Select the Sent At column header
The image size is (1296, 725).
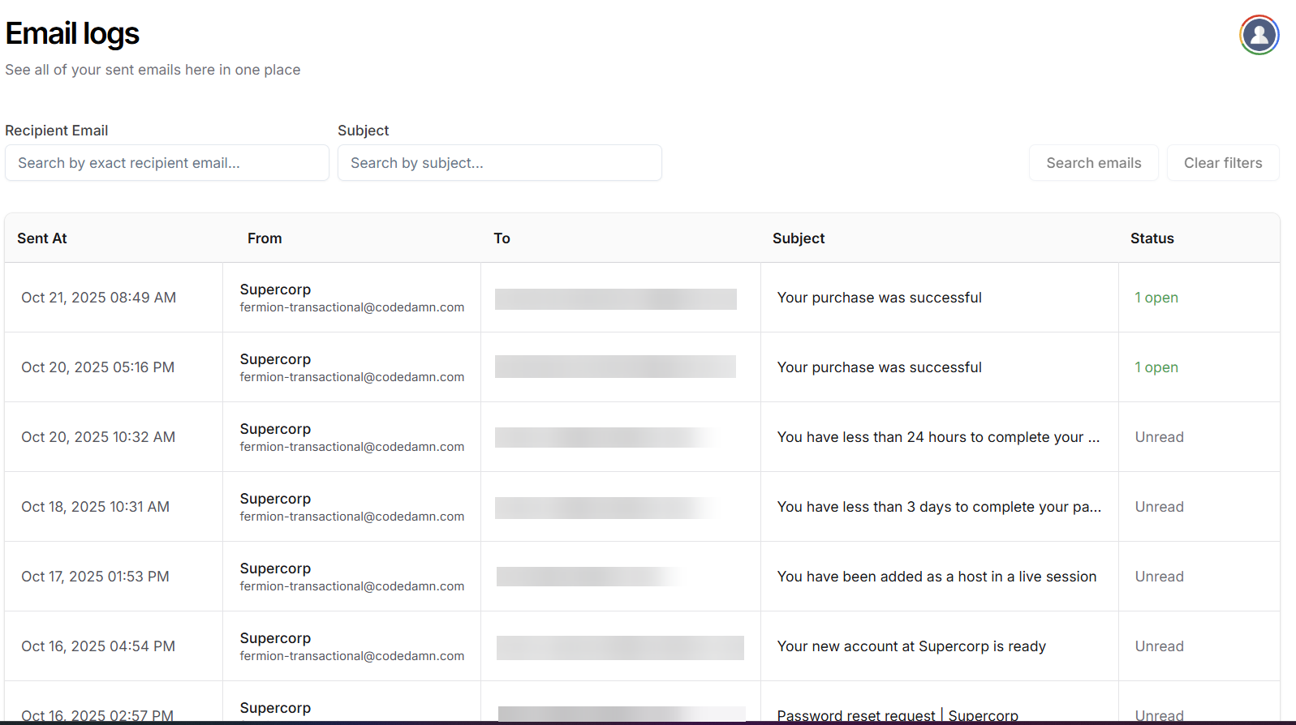pos(42,238)
